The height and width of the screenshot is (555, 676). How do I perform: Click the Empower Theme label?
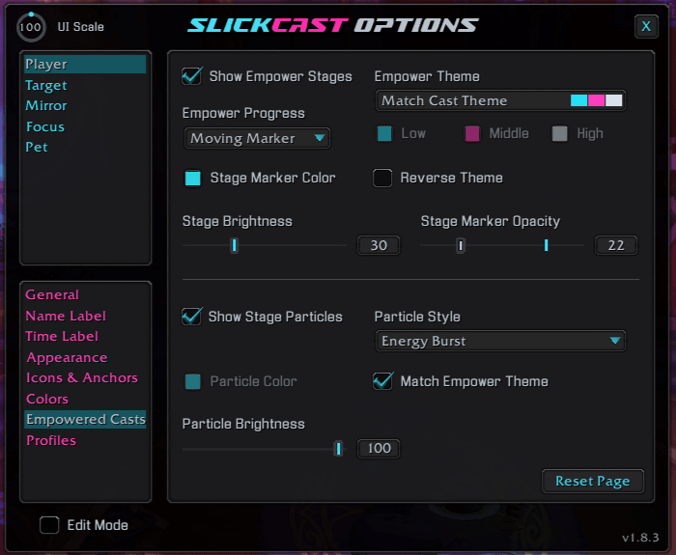click(427, 76)
